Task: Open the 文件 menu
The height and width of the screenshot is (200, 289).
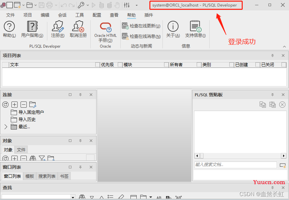Action: 10,15
